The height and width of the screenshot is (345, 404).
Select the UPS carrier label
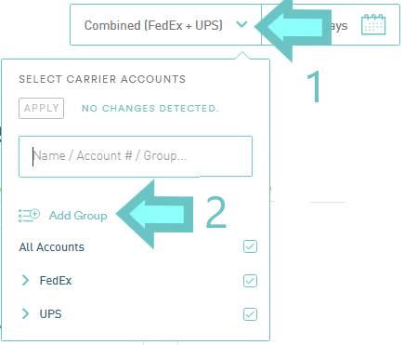point(51,314)
